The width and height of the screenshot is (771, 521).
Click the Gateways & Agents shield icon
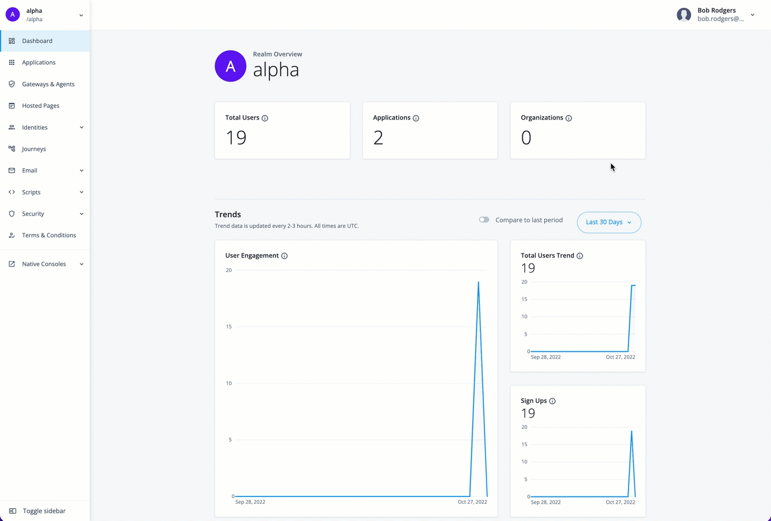[x=11, y=84]
